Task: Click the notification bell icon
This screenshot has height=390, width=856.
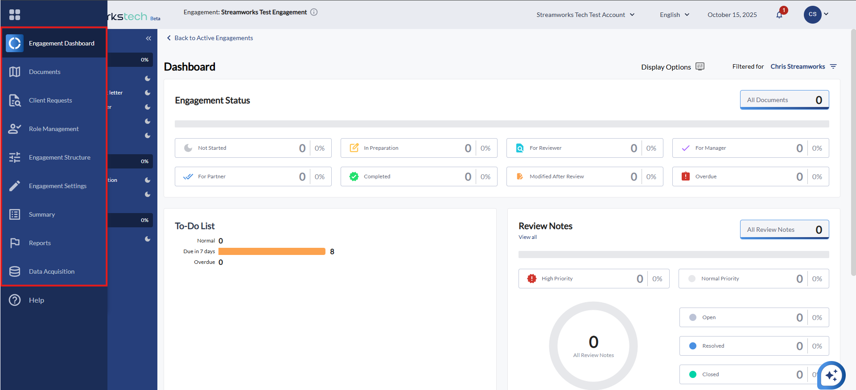Action: [779, 15]
